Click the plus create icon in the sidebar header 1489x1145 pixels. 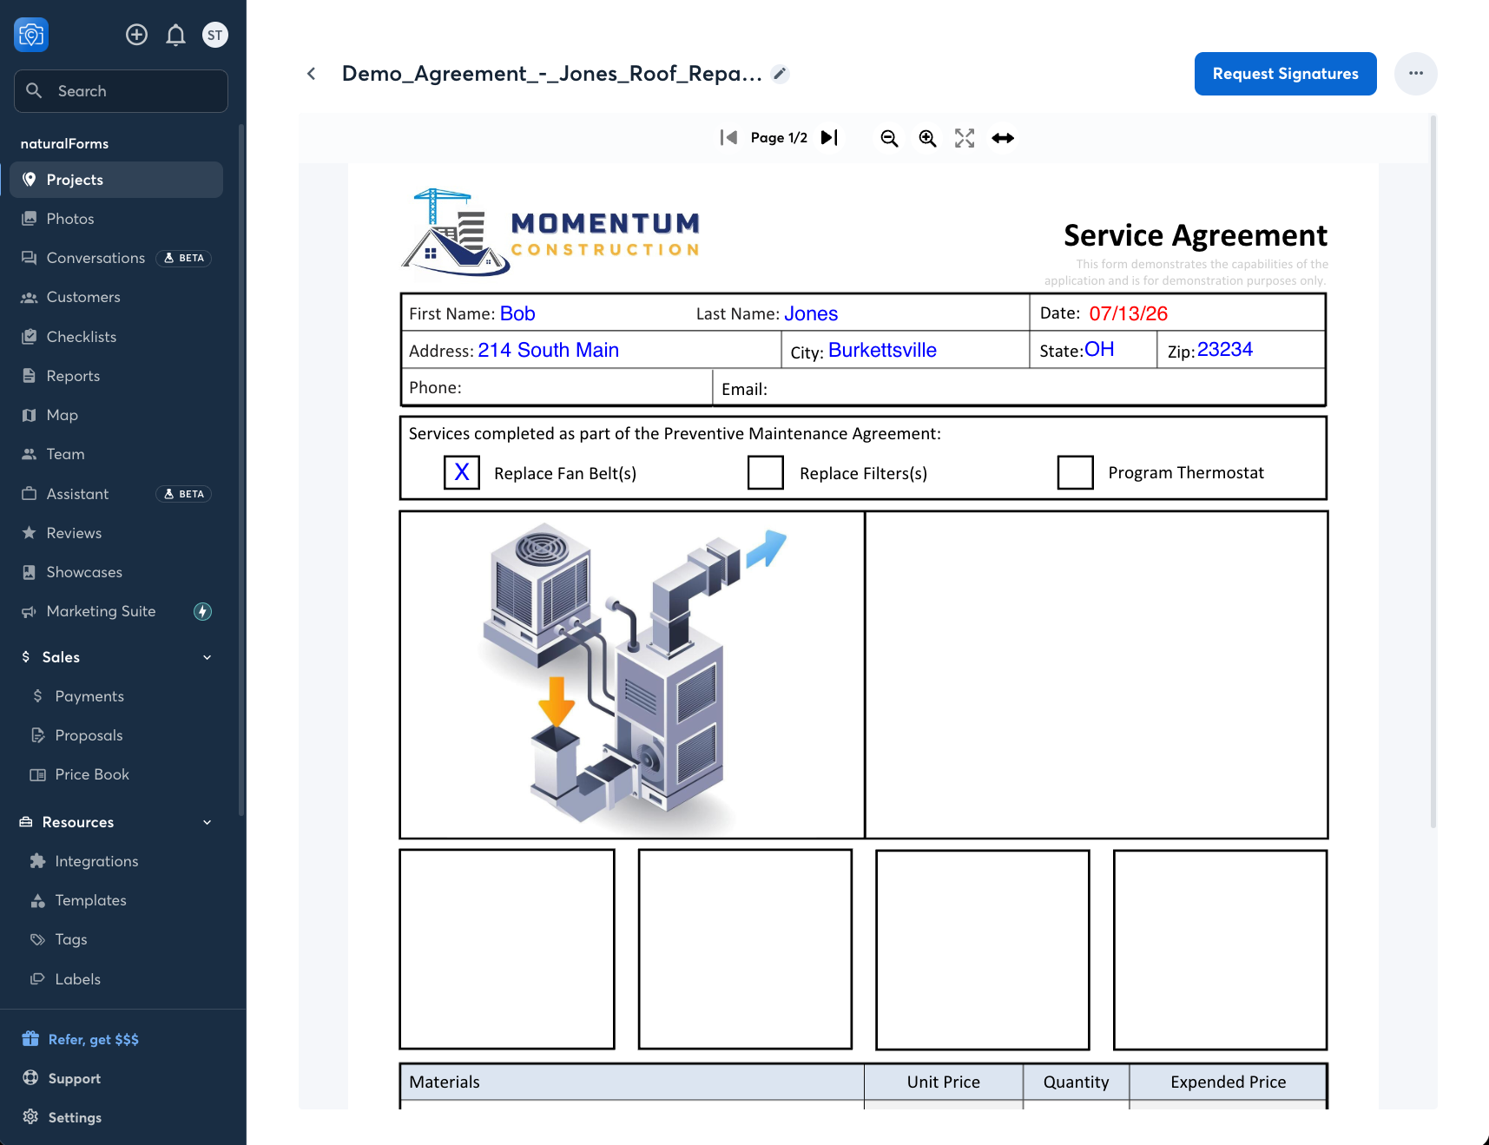click(136, 35)
